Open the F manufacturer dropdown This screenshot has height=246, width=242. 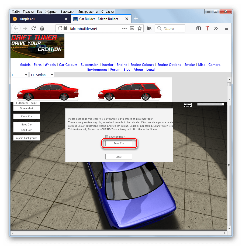[x=19, y=75]
